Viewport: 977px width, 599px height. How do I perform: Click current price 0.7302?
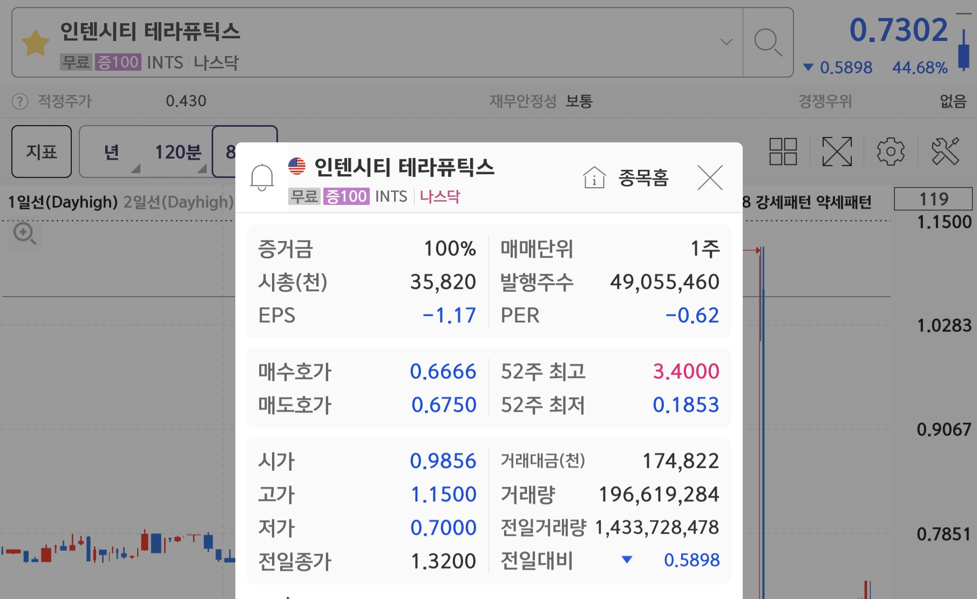click(x=899, y=30)
